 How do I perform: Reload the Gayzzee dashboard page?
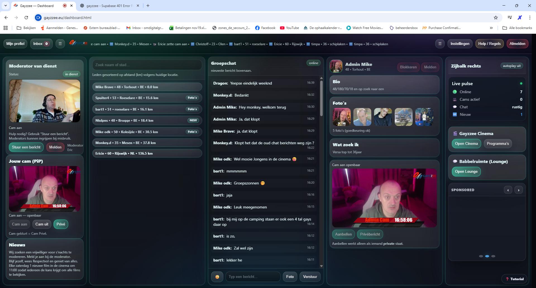[26, 18]
